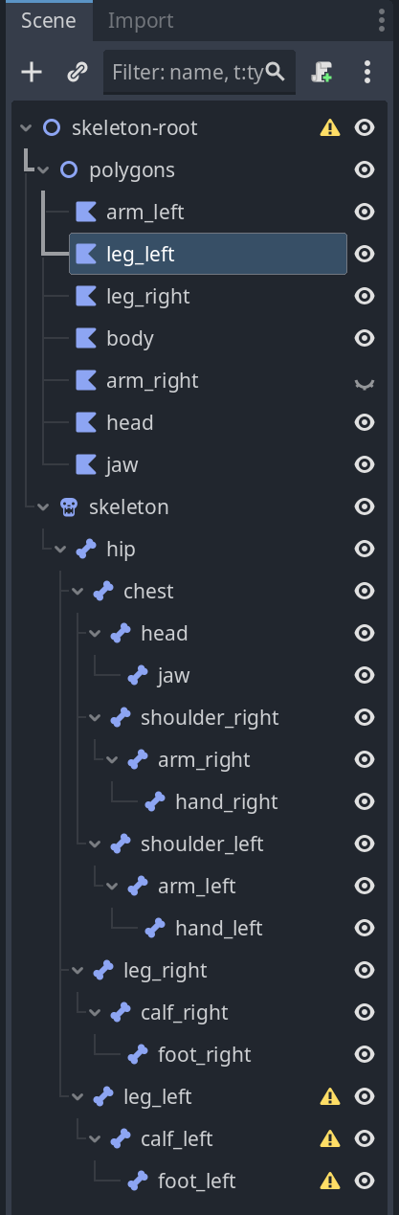Image resolution: width=399 pixels, height=1215 pixels.
Task: Hide the head polygon with eye icon
Action: tap(364, 422)
